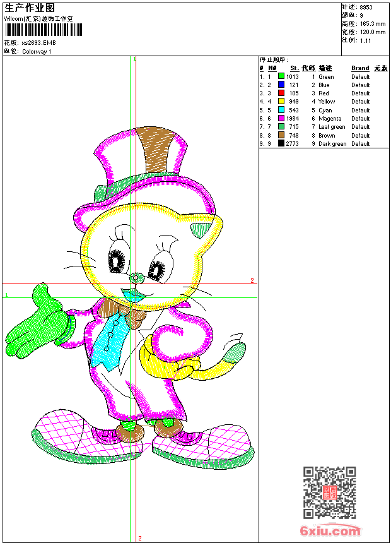Viewport: 391px width, 543px height.
Task: Click the stitch count 543 for Cyan
Action: (294, 110)
